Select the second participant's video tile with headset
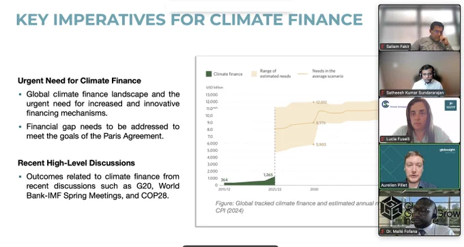This screenshot has width=464, height=247. [420, 74]
